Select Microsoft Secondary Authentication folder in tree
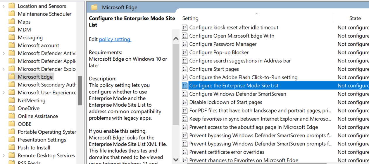The width and height of the screenshot is (369, 164). click(47, 84)
